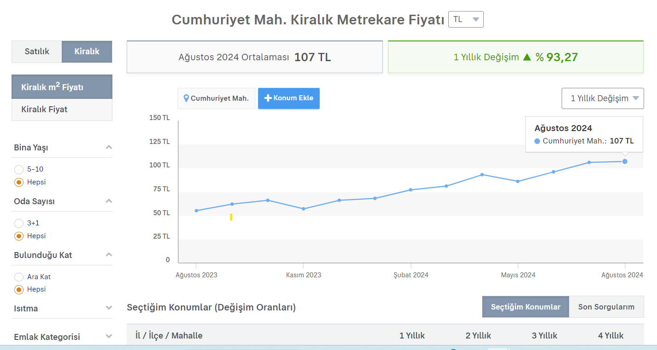Viewport: 657px width, 350px height.
Task: Click the 1 Yıllık column header
Action: click(412, 336)
